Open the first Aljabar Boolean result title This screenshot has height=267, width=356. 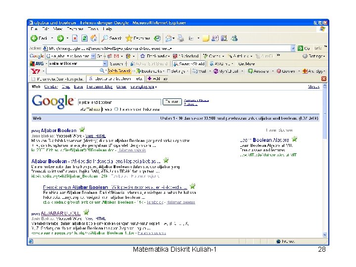[x=58, y=131]
